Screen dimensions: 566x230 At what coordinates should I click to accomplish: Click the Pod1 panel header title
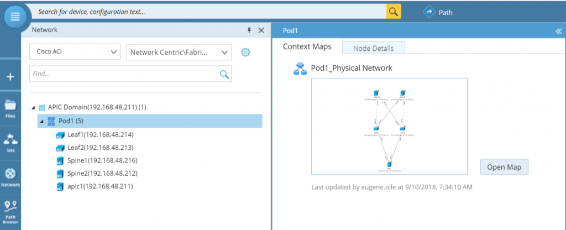(290, 31)
